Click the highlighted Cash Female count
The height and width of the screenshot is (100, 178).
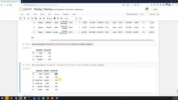(56, 74)
